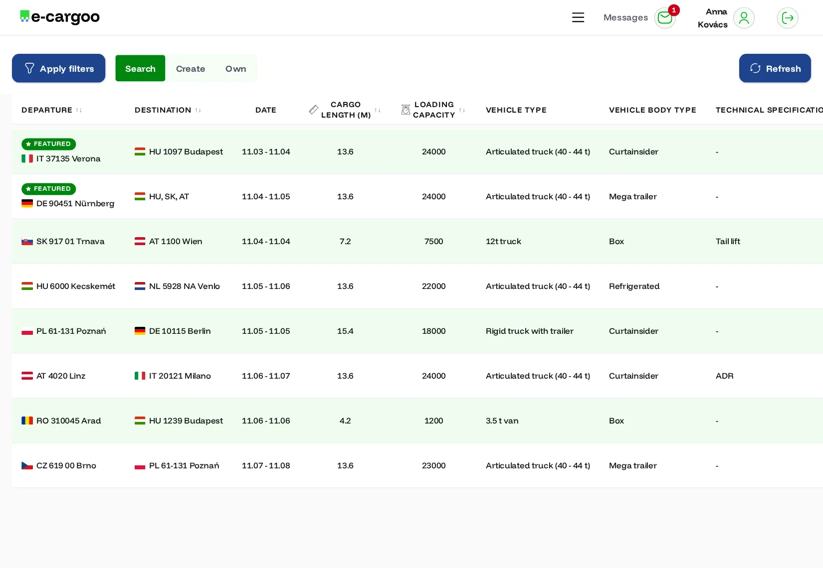The height and width of the screenshot is (568, 823).
Task: Click the Vehicle Body Type column header
Action: tap(652, 110)
